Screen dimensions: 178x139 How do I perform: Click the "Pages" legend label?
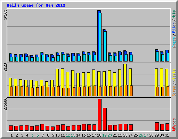[x=174, y=42]
